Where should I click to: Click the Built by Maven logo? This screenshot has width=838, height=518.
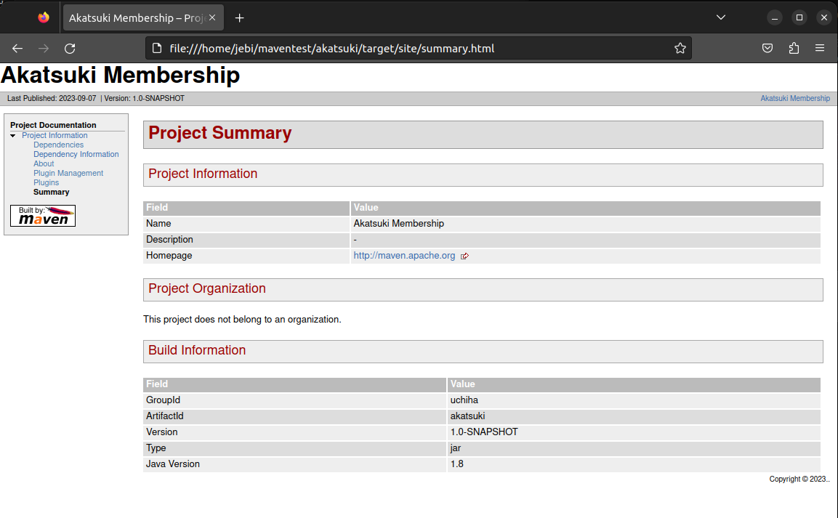43,216
